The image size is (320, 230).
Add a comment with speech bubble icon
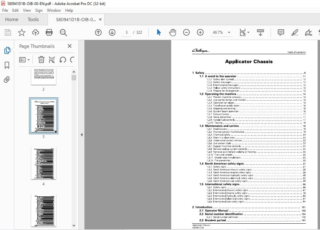(x=281, y=32)
